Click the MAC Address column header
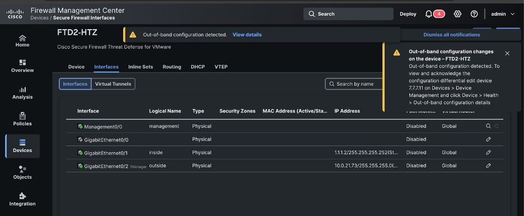 tap(295, 111)
